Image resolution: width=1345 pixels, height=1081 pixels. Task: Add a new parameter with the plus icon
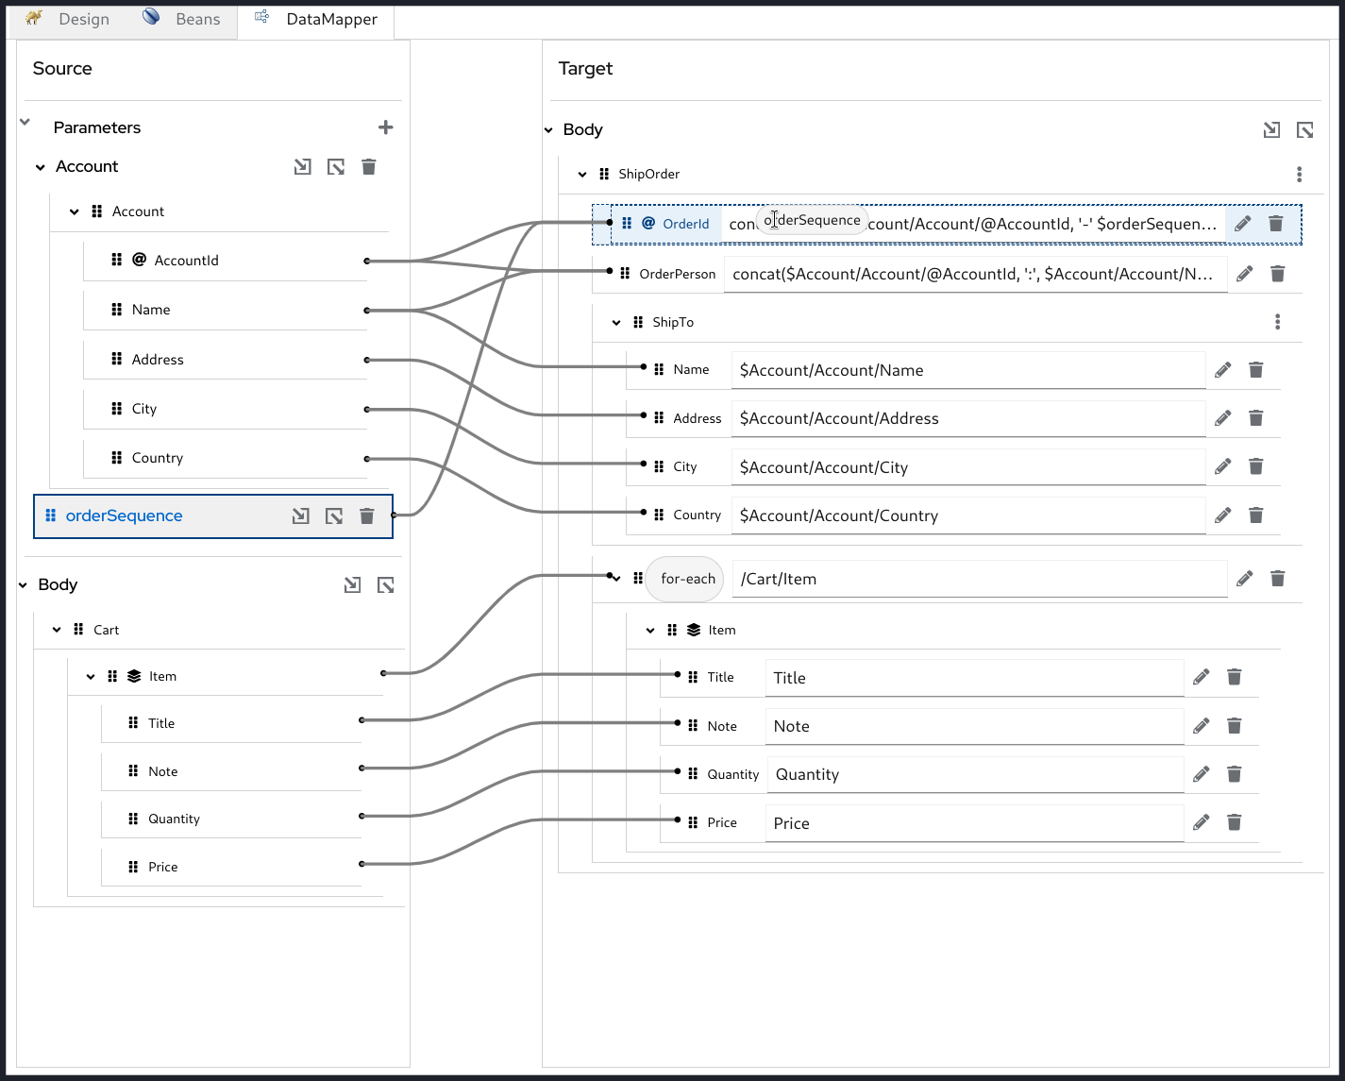[x=386, y=127]
